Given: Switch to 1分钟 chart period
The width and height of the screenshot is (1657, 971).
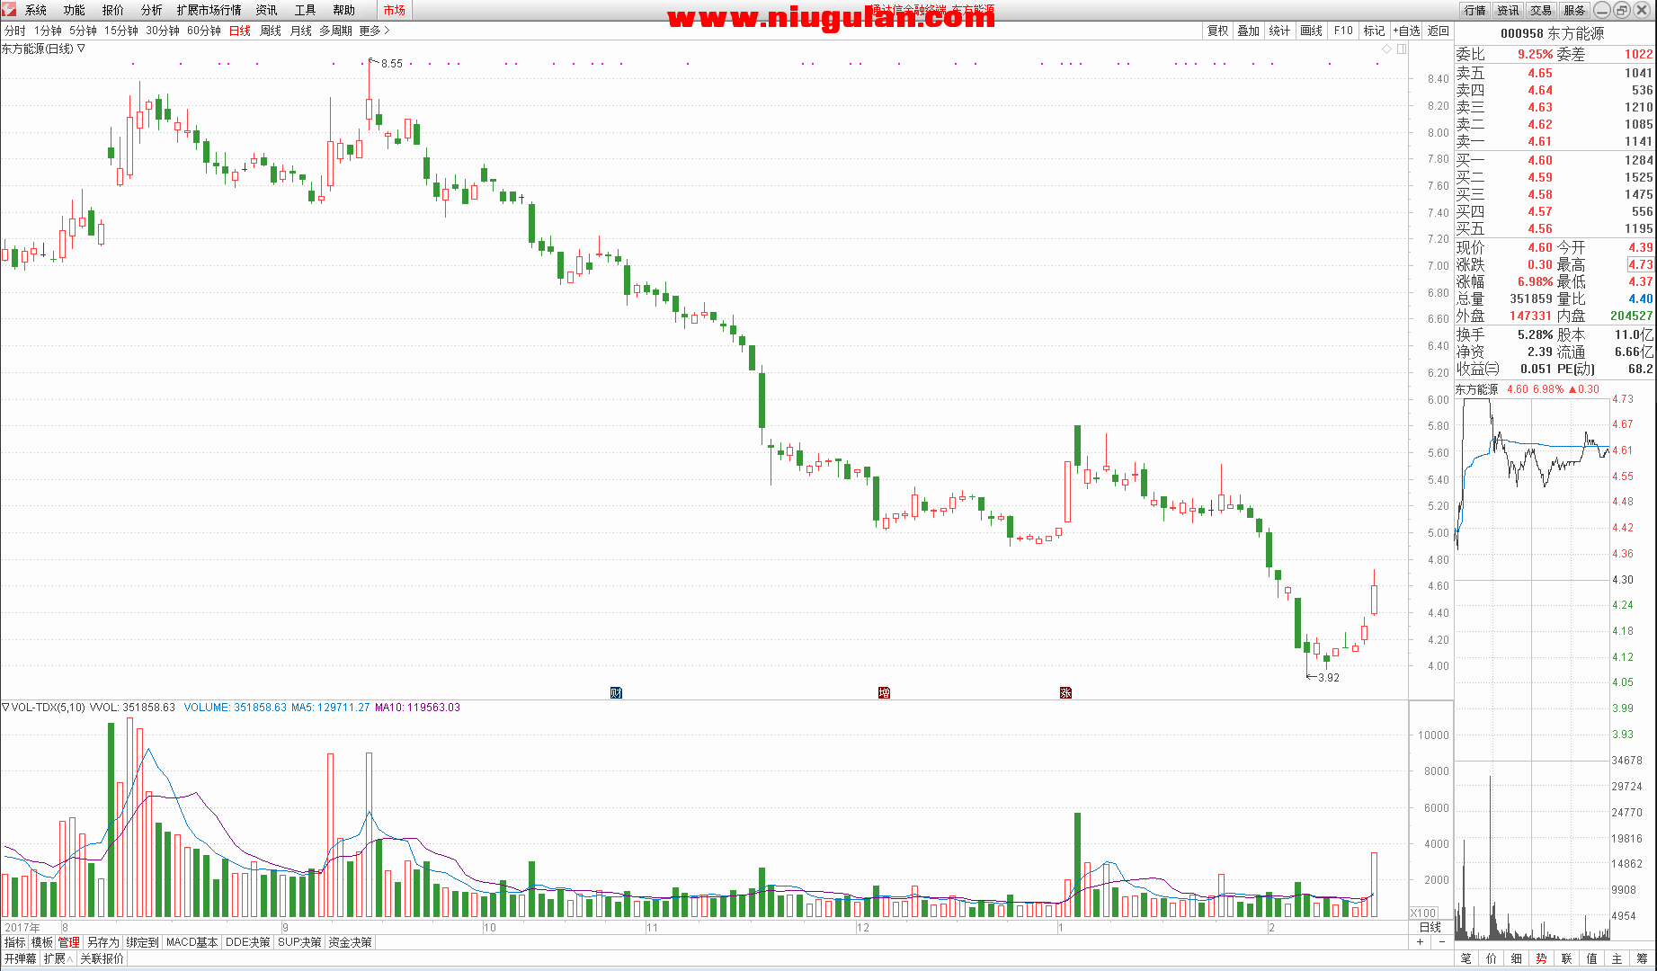Looking at the screenshot, I should point(48,31).
